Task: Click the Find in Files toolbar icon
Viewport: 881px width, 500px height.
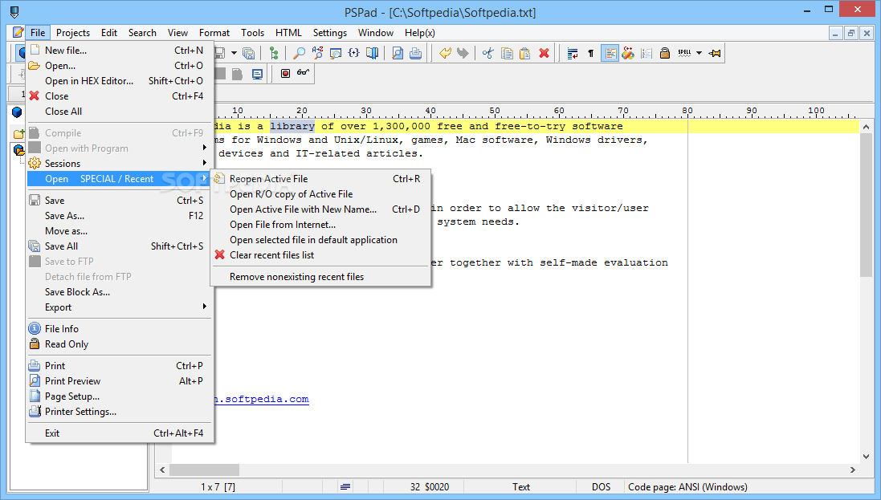Action: point(336,53)
